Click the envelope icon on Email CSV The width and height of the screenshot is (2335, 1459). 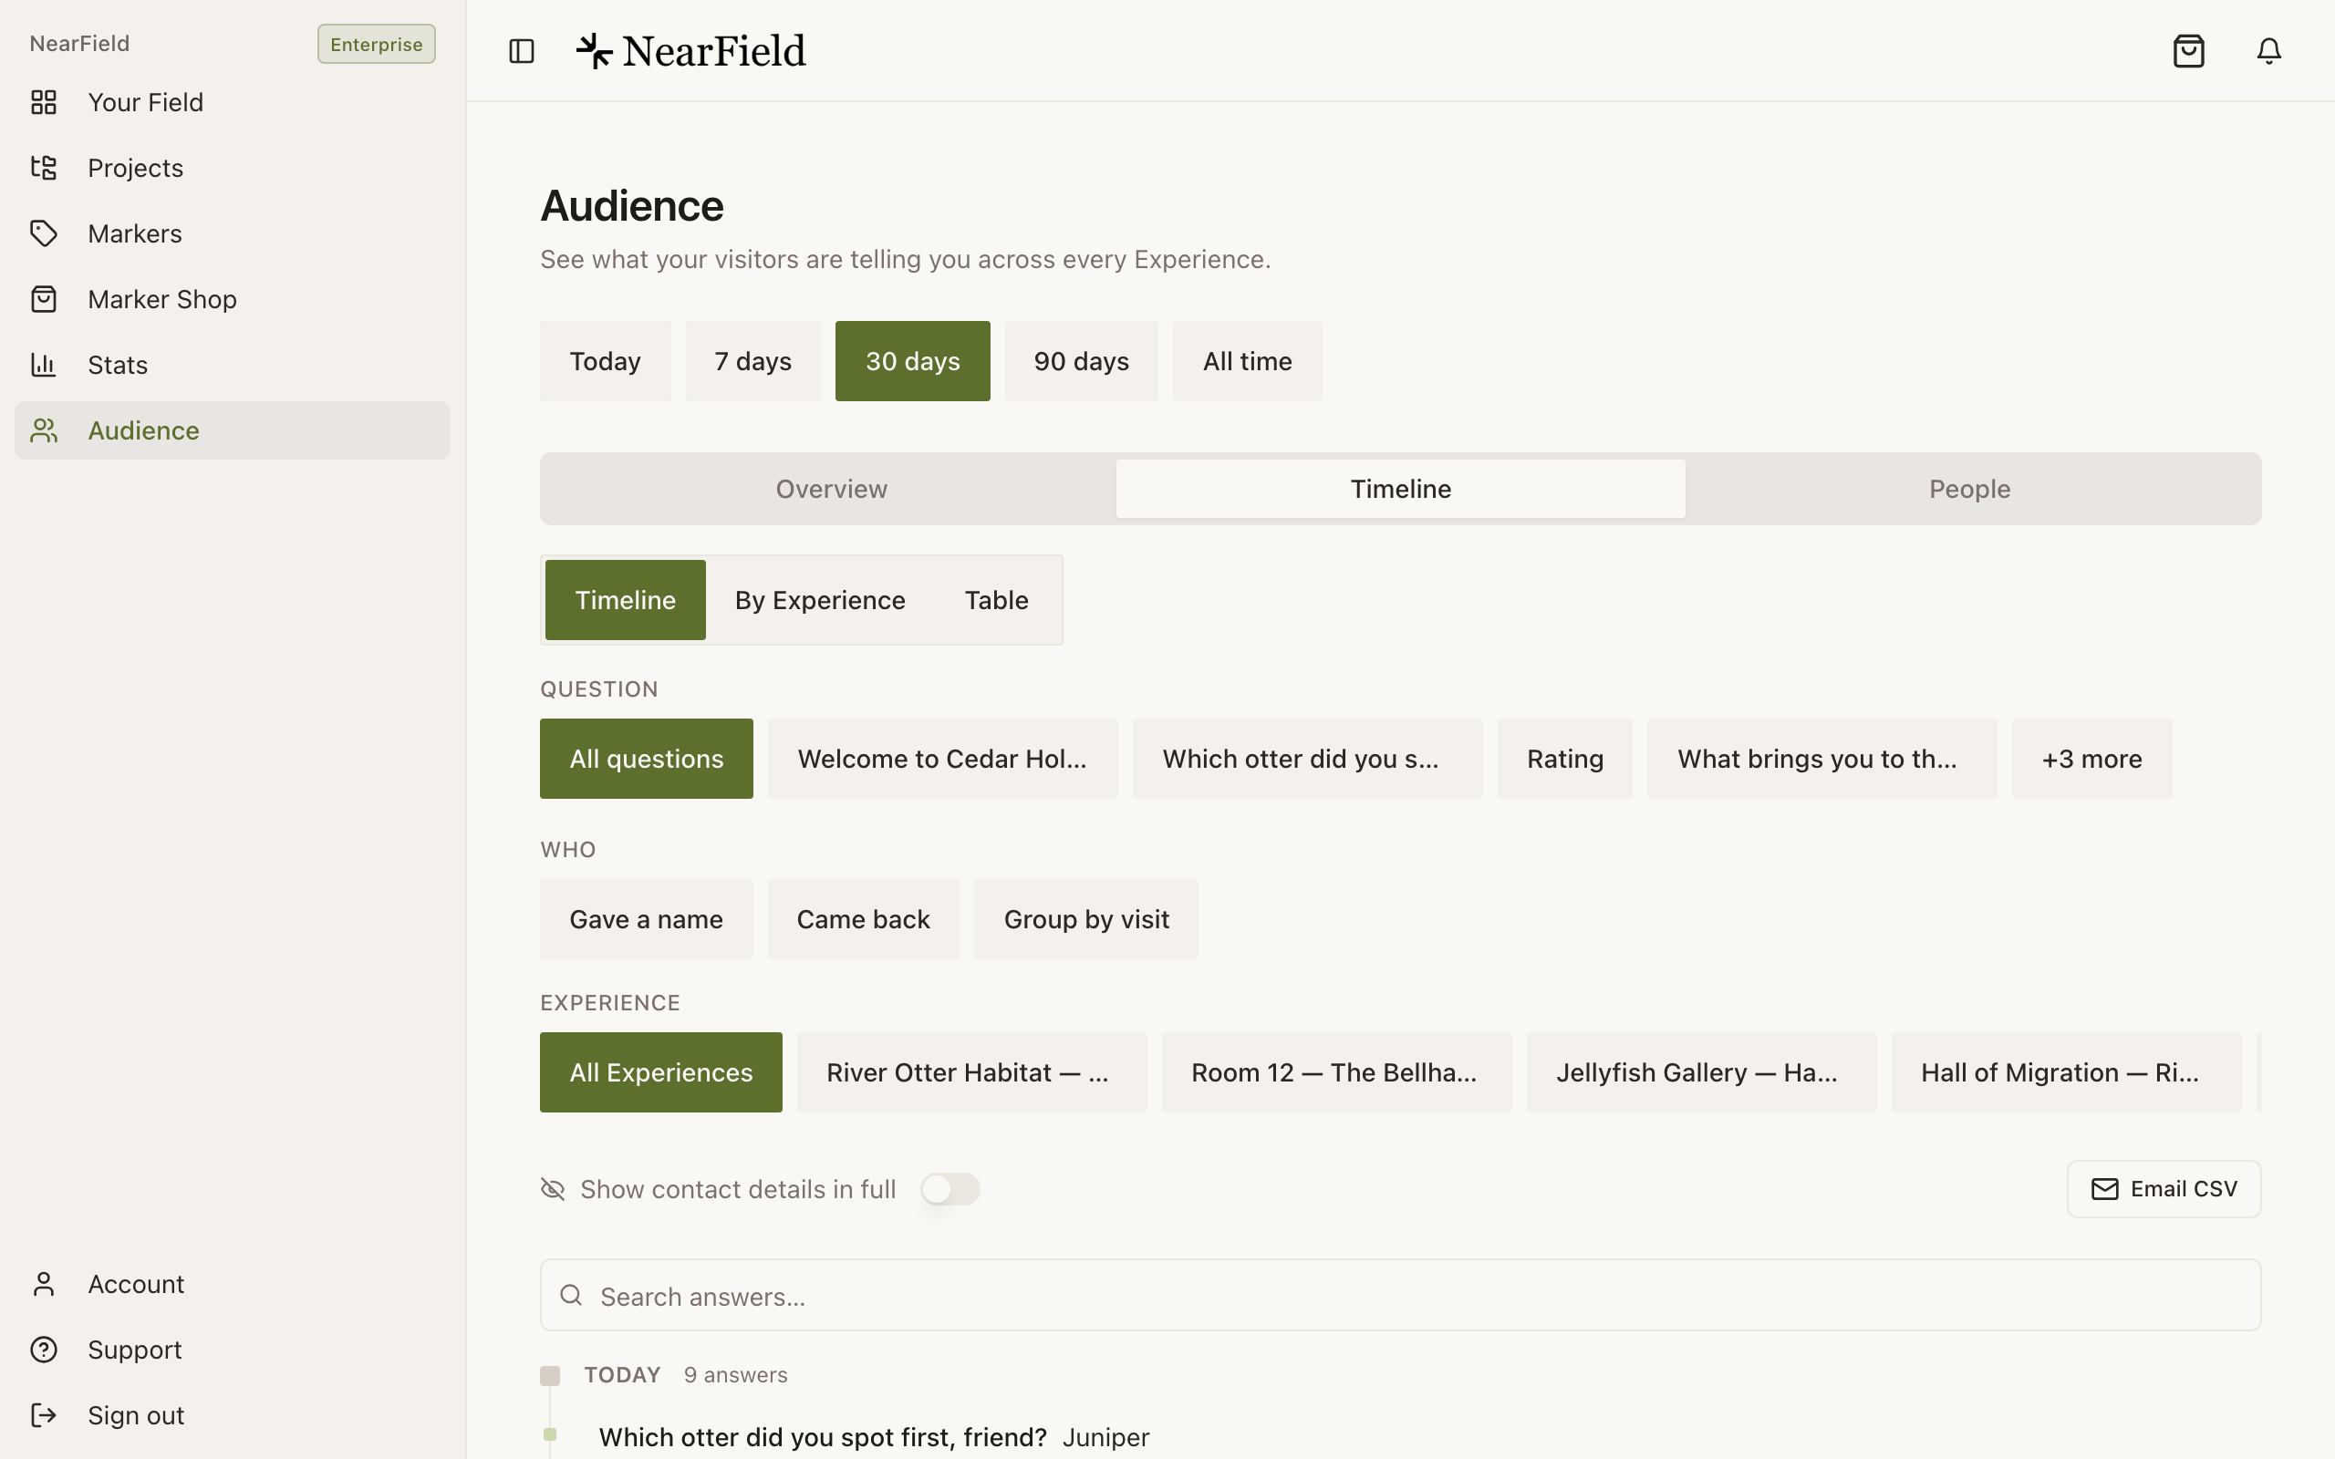click(2104, 1189)
